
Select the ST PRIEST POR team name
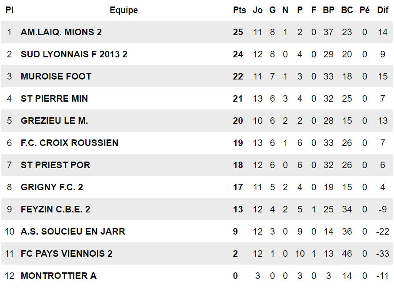tap(56, 165)
